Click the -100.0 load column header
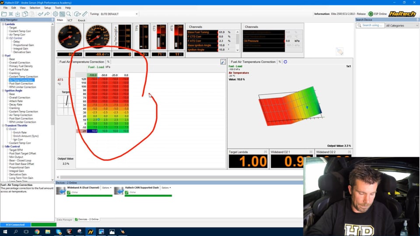Viewport: 420px width, 236px height. [x=93, y=75]
